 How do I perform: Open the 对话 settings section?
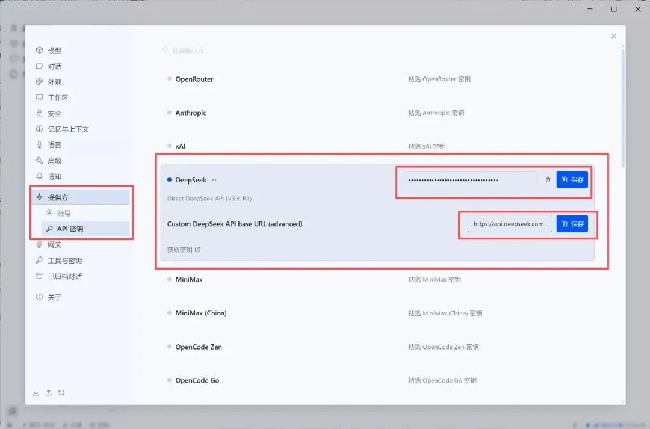click(x=54, y=66)
